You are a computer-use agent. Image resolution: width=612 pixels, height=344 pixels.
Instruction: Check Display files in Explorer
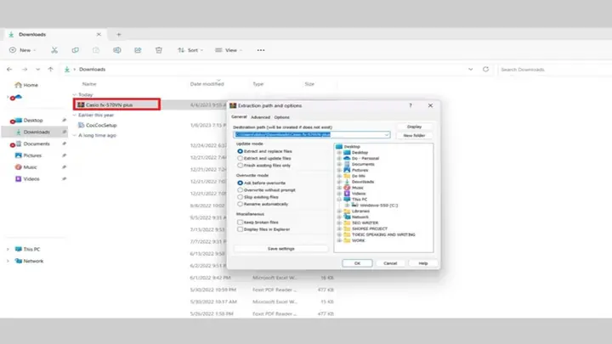(x=240, y=229)
